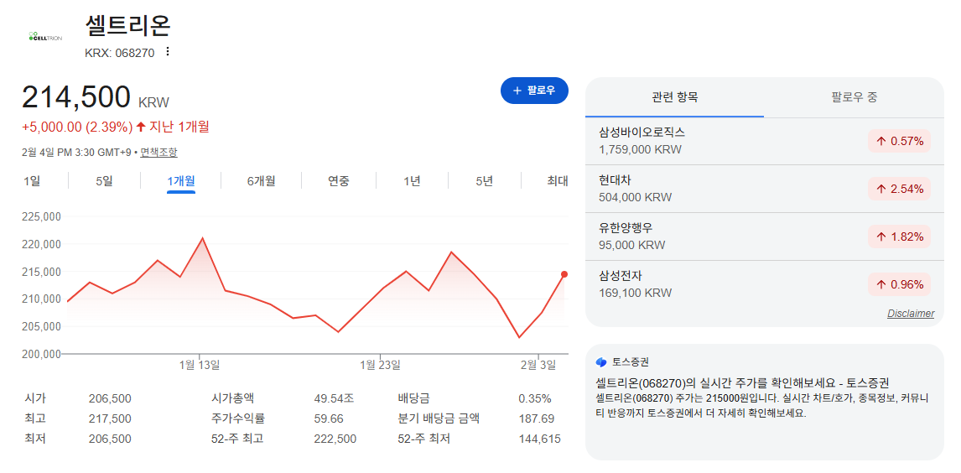Select the 1개월 time range tab
Image resolution: width=961 pixels, height=473 pixels.
point(181,181)
